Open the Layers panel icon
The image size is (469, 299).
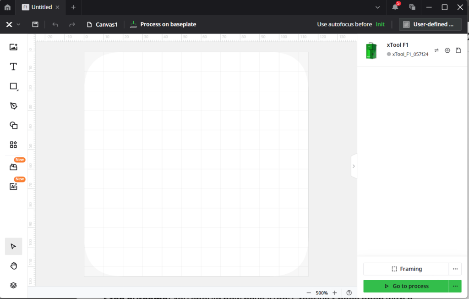[x=13, y=285]
